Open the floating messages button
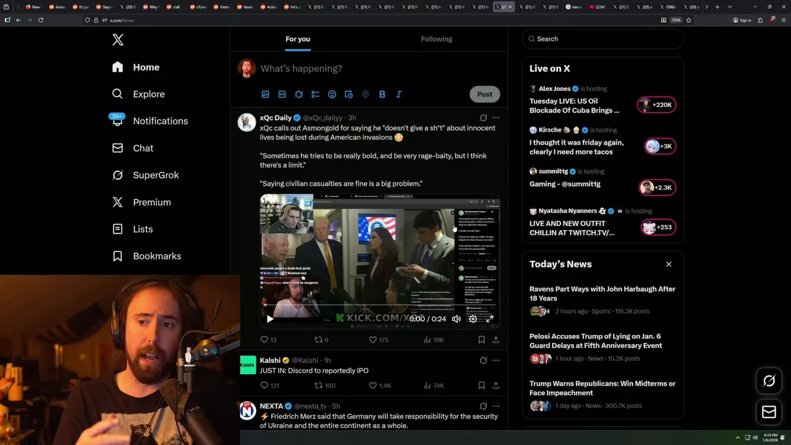Image resolution: width=791 pixels, height=445 pixels. coord(769,412)
